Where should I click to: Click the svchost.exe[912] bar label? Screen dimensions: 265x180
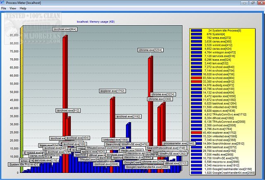(x=67, y=110)
